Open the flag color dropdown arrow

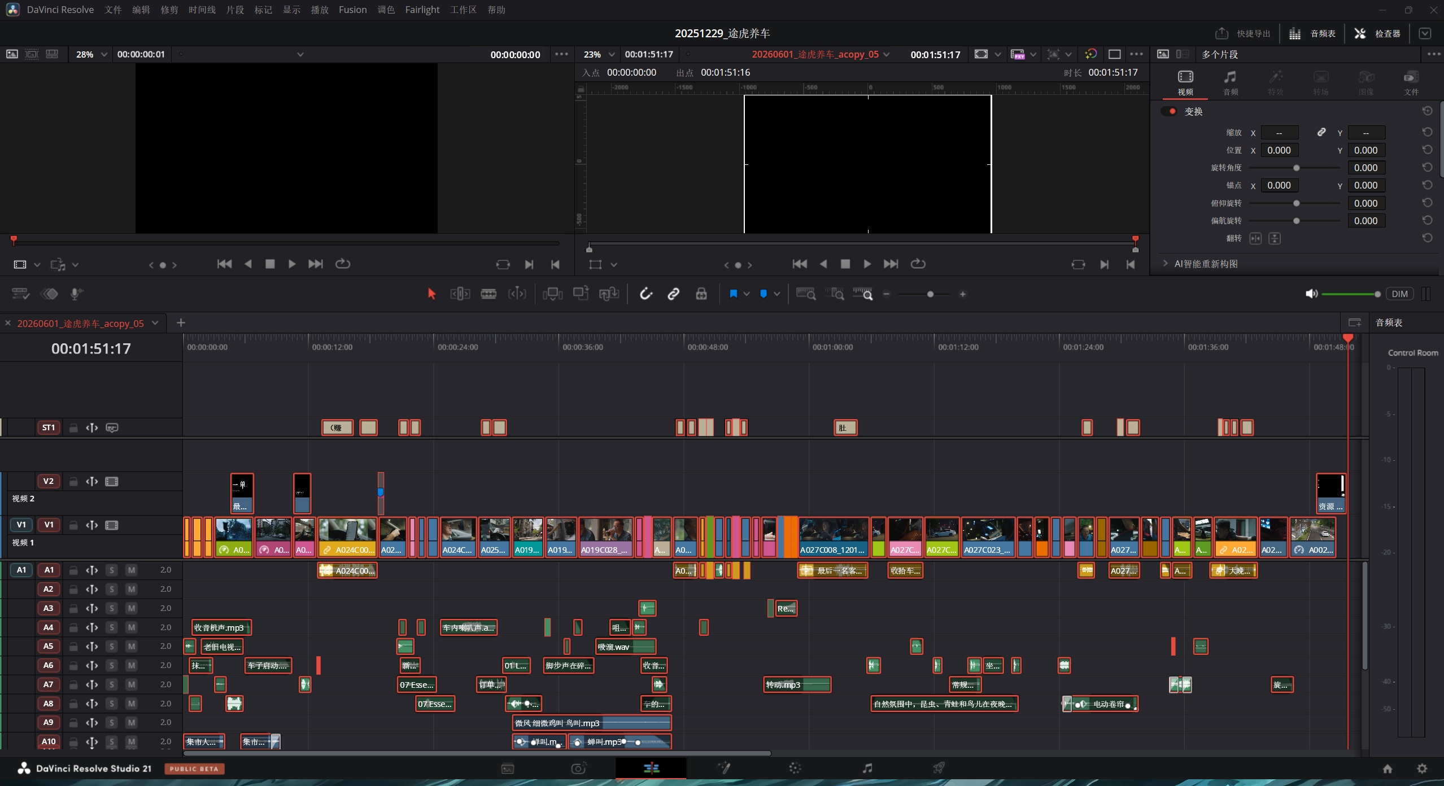click(x=747, y=294)
